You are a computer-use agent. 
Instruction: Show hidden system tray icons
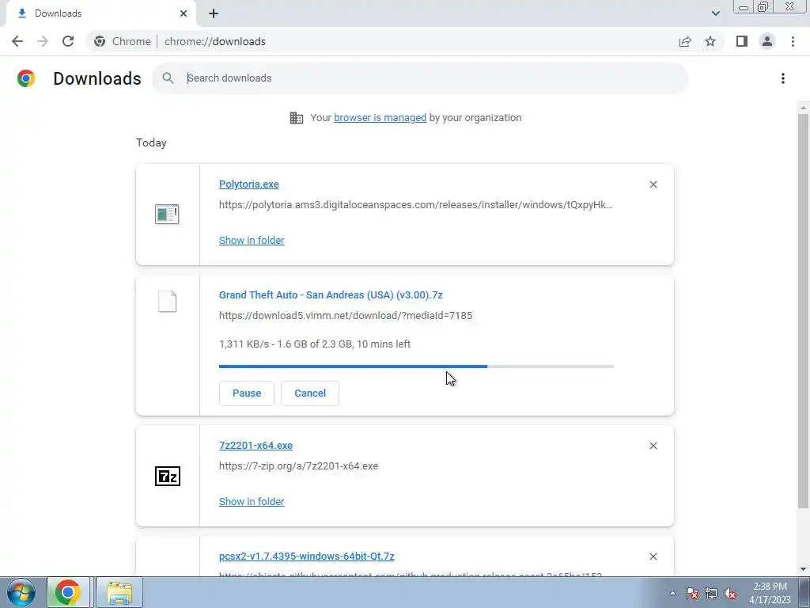[672, 593]
